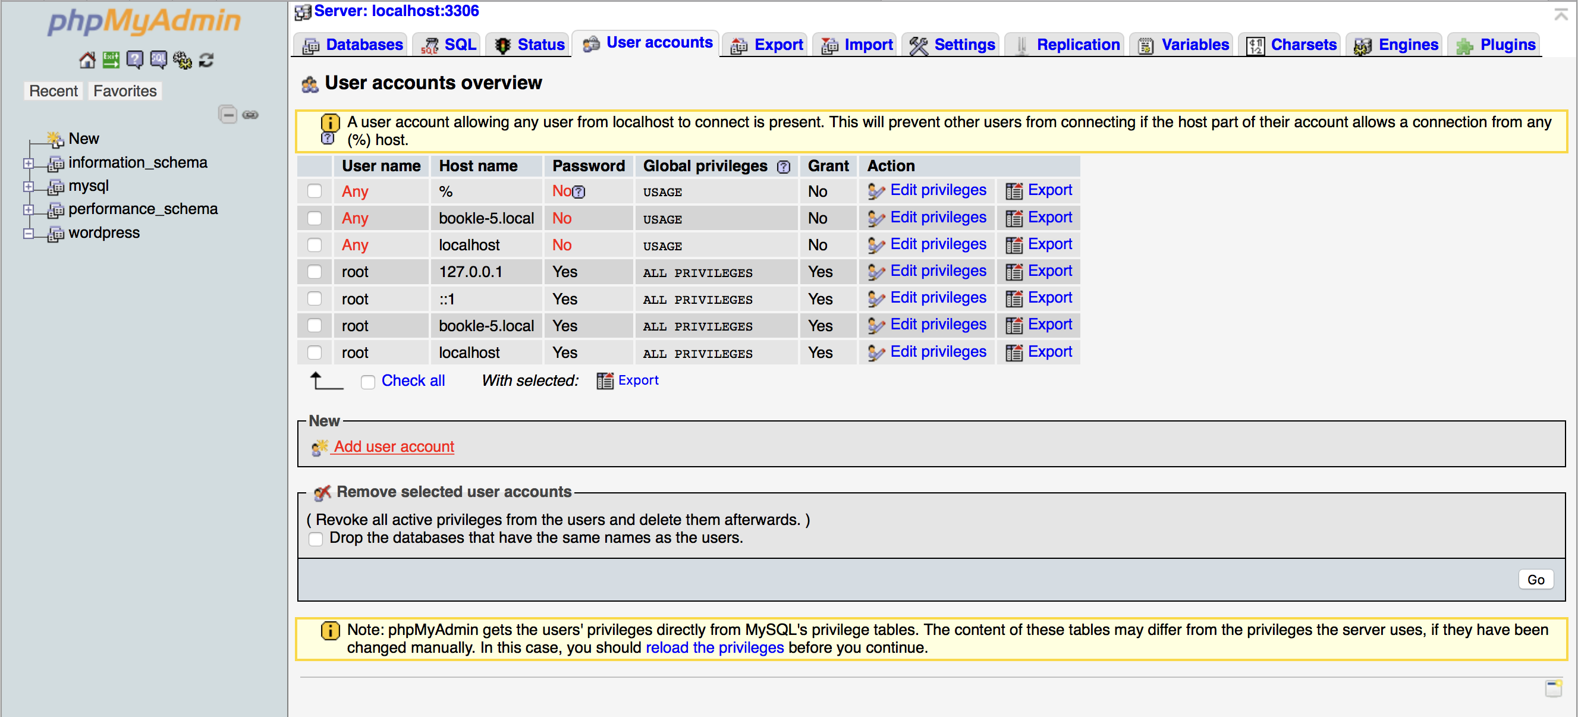
Task: Click Edit privileges icon for root 127.0.0.1
Action: point(876,272)
